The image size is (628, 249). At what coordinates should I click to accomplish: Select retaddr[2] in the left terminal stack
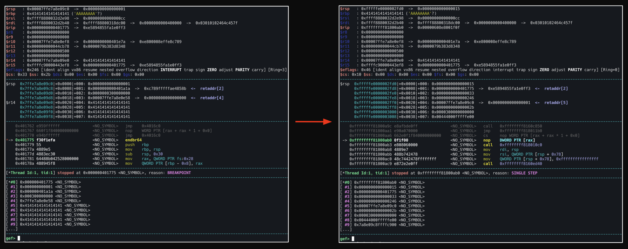point(212,89)
